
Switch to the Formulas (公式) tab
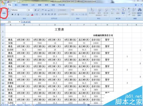click(33, 5)
